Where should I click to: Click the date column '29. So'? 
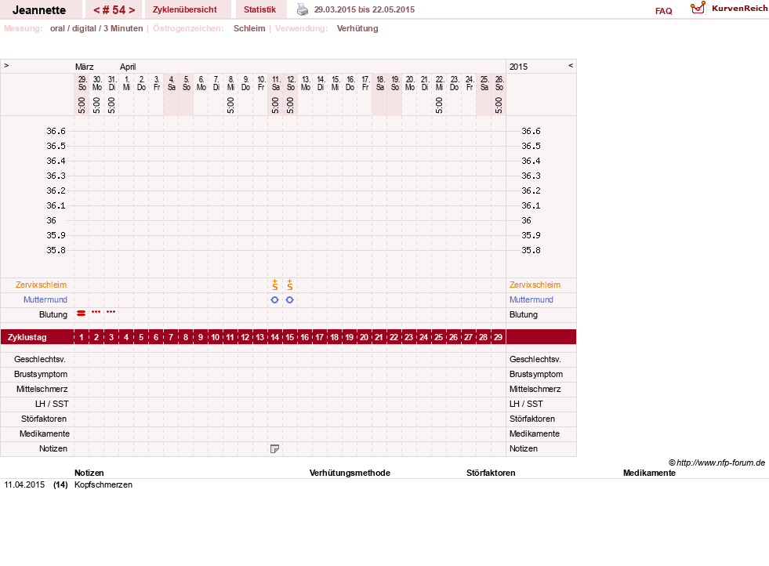pos(82,83)
